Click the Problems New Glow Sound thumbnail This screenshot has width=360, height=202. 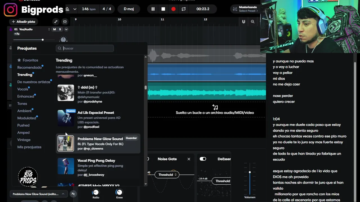pos(66,143)
